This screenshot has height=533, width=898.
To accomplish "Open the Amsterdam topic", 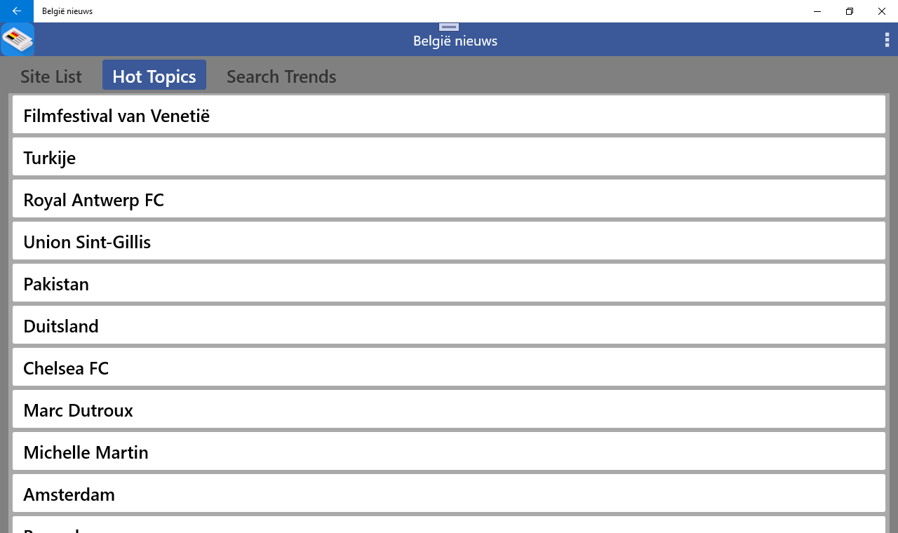I will (449, 494).
